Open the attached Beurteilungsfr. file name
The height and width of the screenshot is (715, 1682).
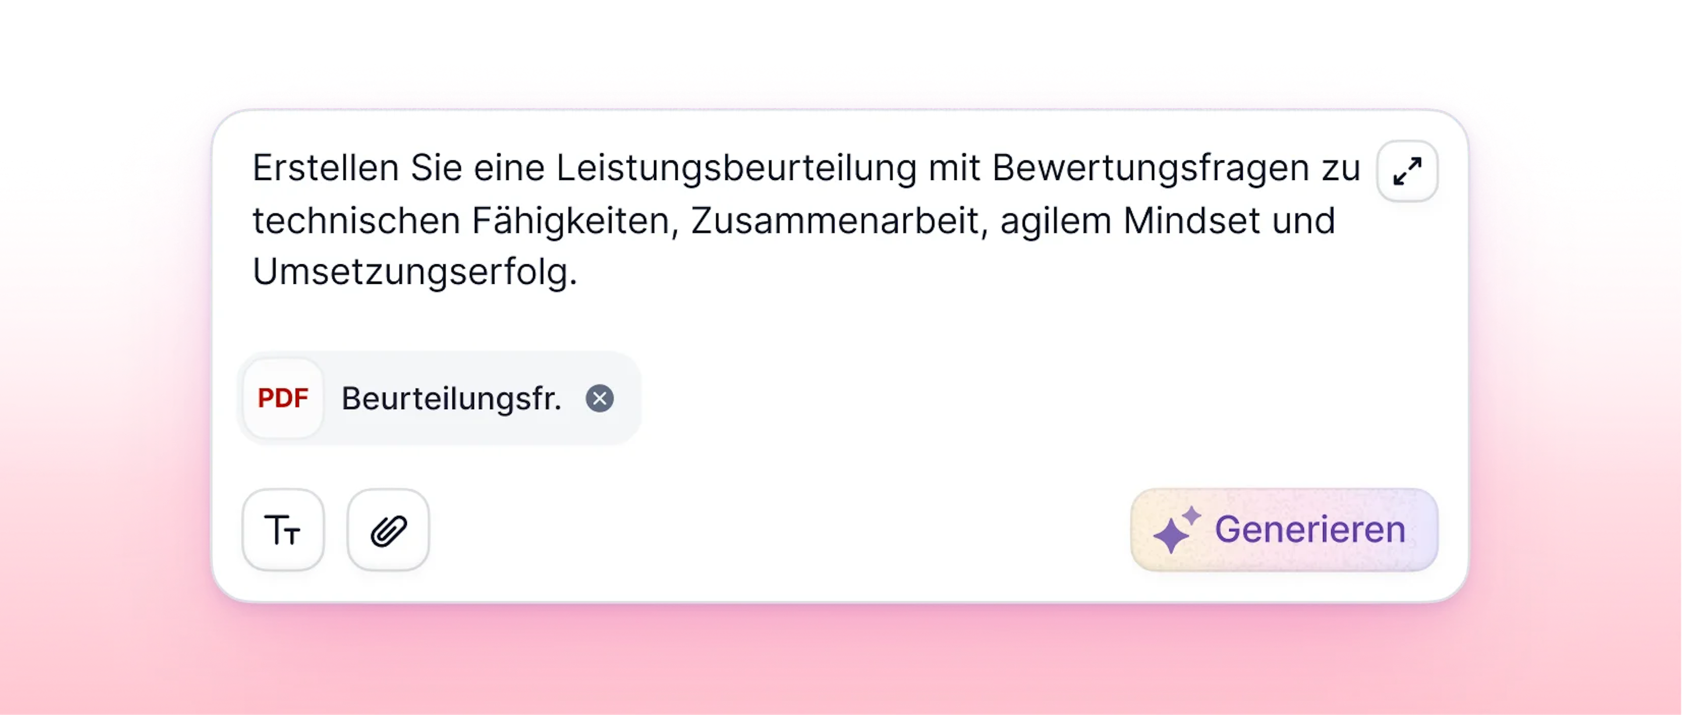coord(451,398)
